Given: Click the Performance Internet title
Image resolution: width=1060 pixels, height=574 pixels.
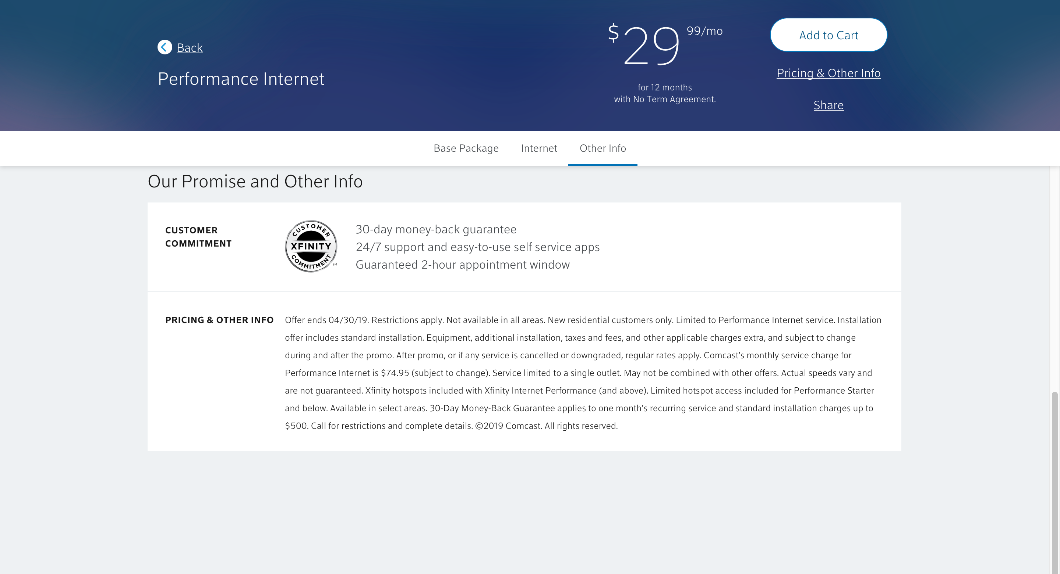Looking at the screenshot, I should click(241, 79).
